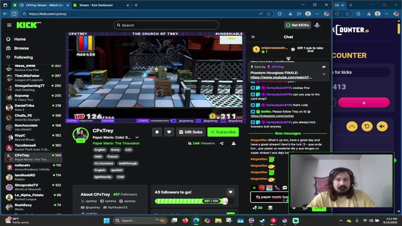
Task: Open Edge Copilot icon in Kick window
Action: [x=327, y=14]
